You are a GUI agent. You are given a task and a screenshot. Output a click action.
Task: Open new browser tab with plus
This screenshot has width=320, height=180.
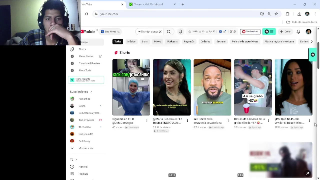coord(183,4)
